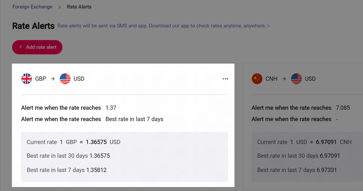Click the arrow between CNH and USD
Image resolution: width=363 pixels, height=191 pixels.
(x=284, y=79)
